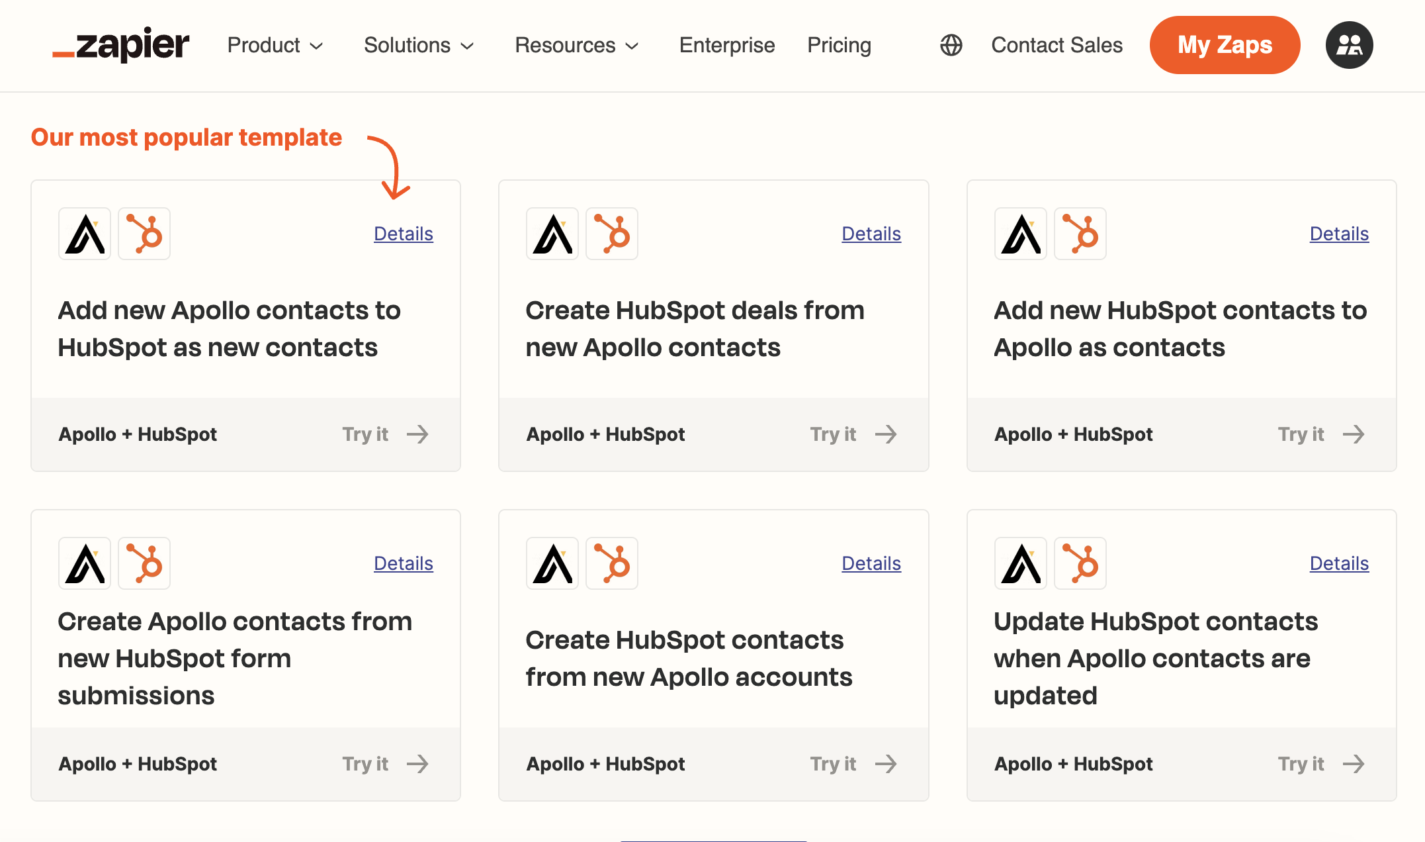Click 'Apollo + HubSpot' label under 'from new Apollo accounts'
Image resolution: width=1425 pixels, height=842 pixels.
coord(605,764)
